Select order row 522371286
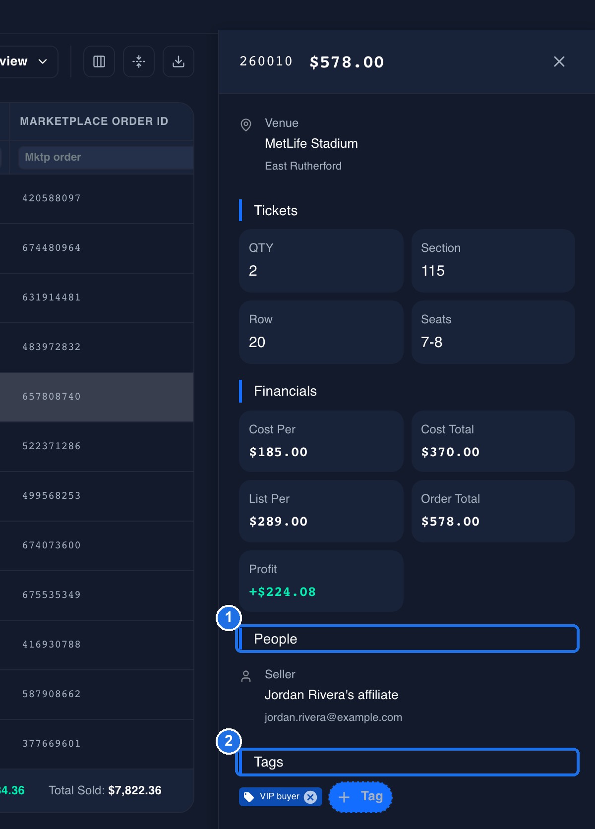The height and width of the screenshot is (829, 595). click(97, 446)
